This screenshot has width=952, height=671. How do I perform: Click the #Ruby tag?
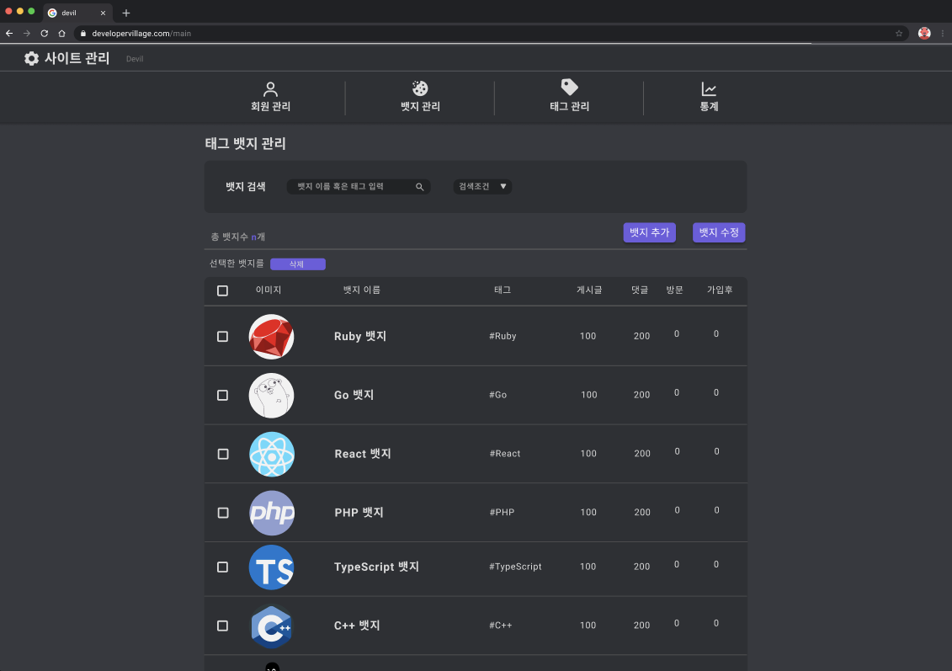pyautogui.click(x=503, y=337)
